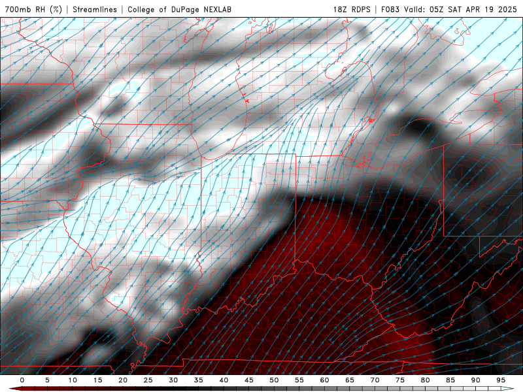Image resolution: width=523 pixels, height=392 pixels.
Task: Click the '18Z RDPS' model run label
Action: [x=352, y=9]
